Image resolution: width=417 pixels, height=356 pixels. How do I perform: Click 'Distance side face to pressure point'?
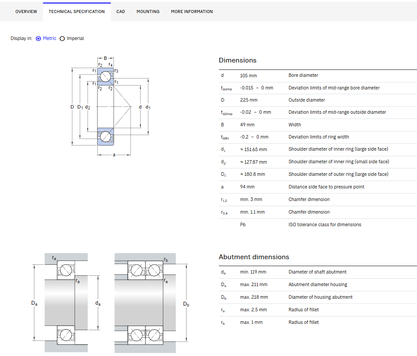pos(326,187)
